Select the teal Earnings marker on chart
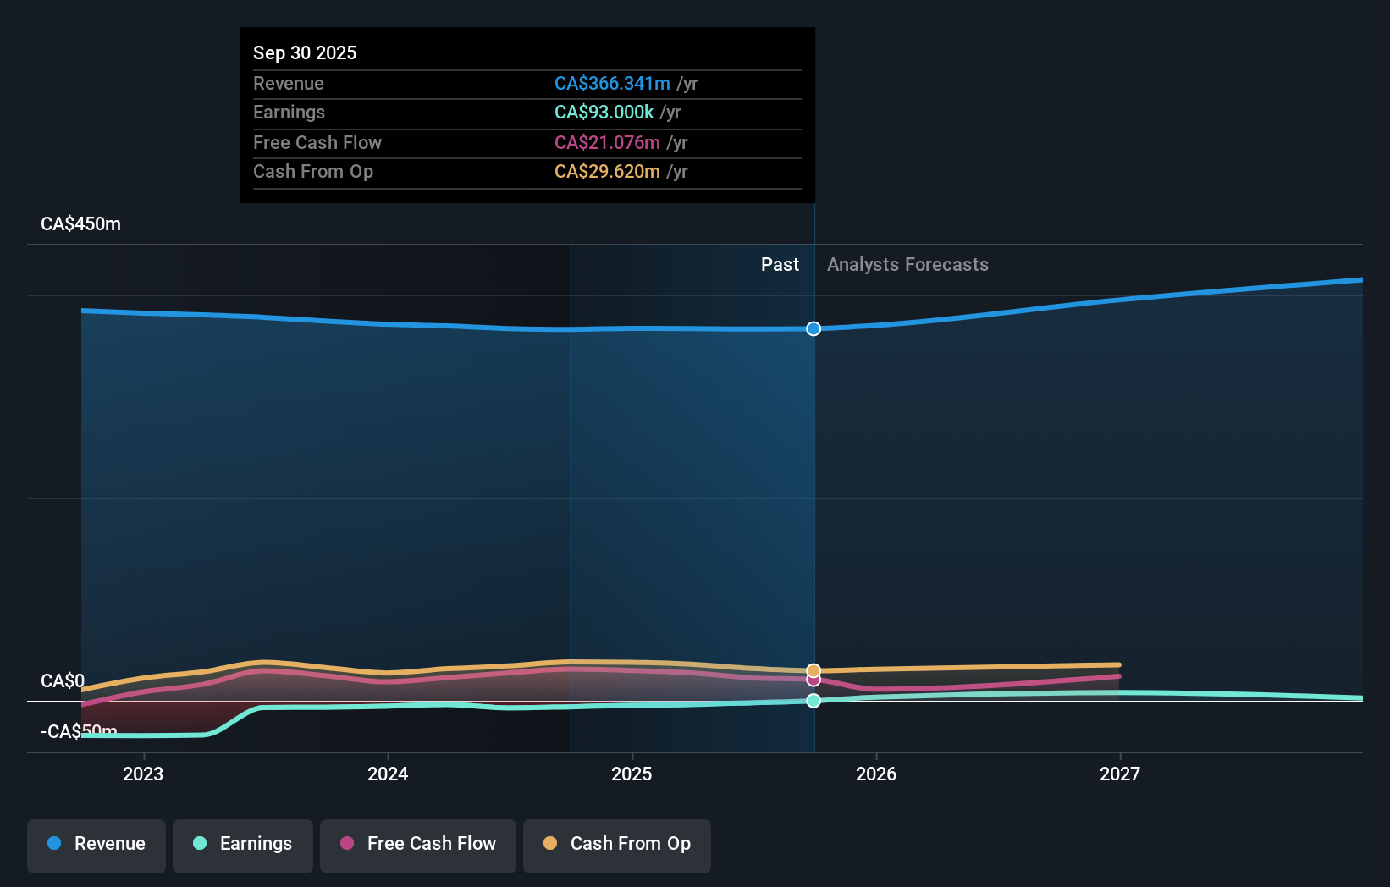The width and height of the screenshot is (1390, 887). pyautogui.click(x=813, y=701)
